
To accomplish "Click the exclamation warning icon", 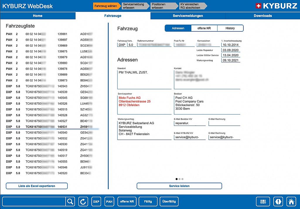I will pos(278,201).
